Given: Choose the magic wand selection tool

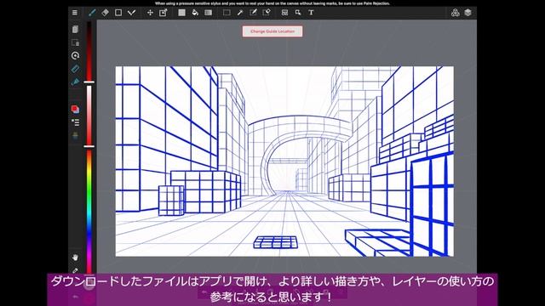Looking at the screenshot, I should coord(240,13).
